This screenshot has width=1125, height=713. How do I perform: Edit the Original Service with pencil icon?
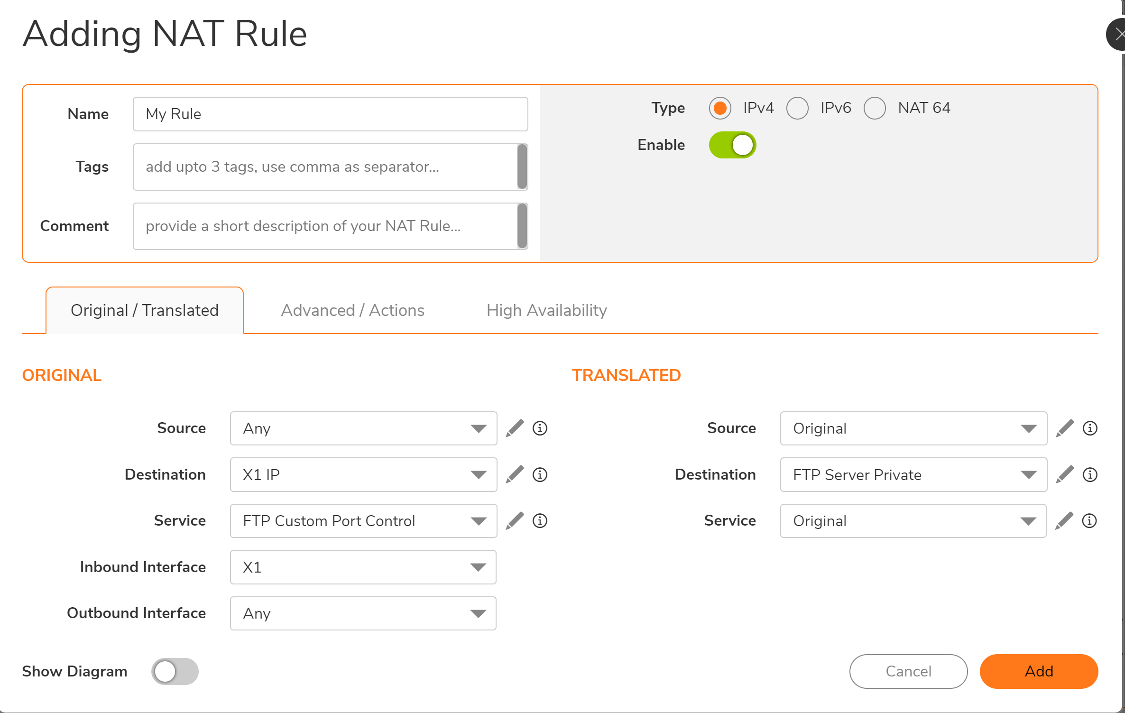point(515,521)
